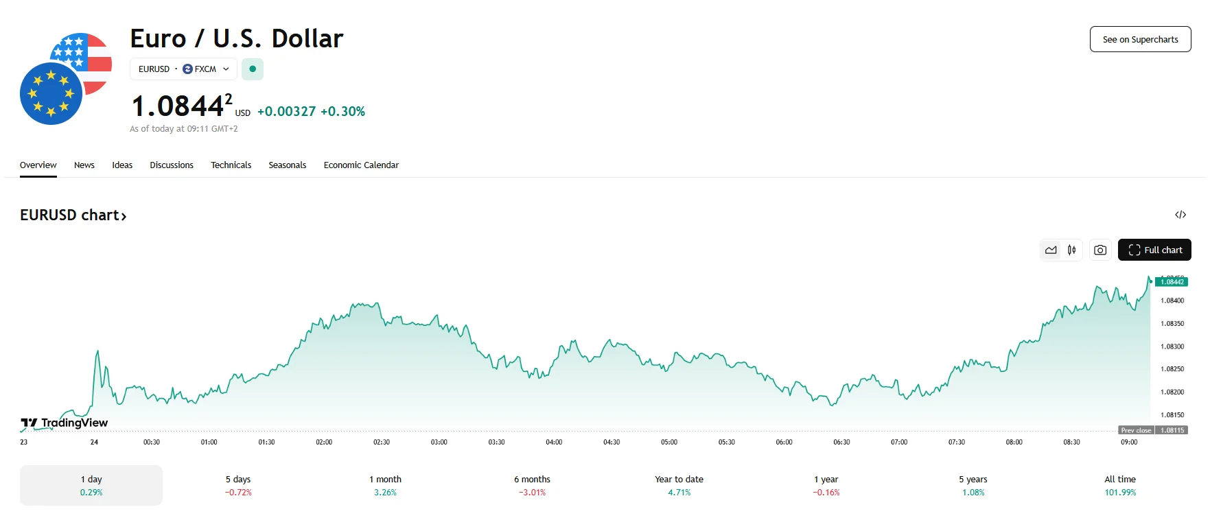1210x518 pixels.
Task: Click See on Supercharts button
Action: click(1140, 39)
